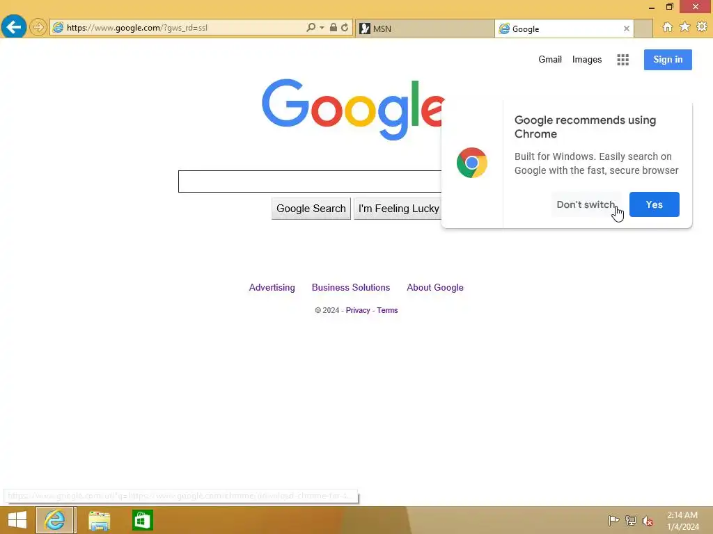Refresh the page using the reload icon
Screen dimensions: 713x534
345,27
